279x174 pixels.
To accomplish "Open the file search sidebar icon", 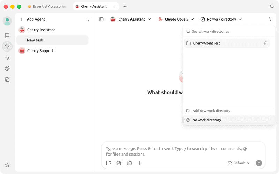I will 7,79.
